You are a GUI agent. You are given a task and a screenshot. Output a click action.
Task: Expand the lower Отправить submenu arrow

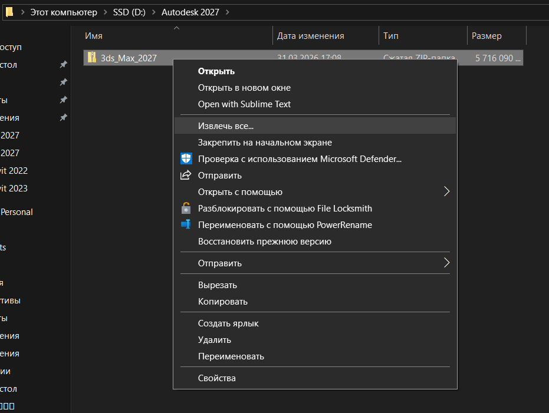(446, 263)
